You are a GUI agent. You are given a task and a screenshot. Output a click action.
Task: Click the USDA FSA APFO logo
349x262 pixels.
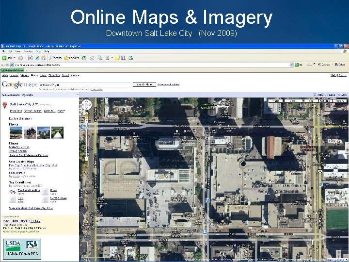[22, 249]
